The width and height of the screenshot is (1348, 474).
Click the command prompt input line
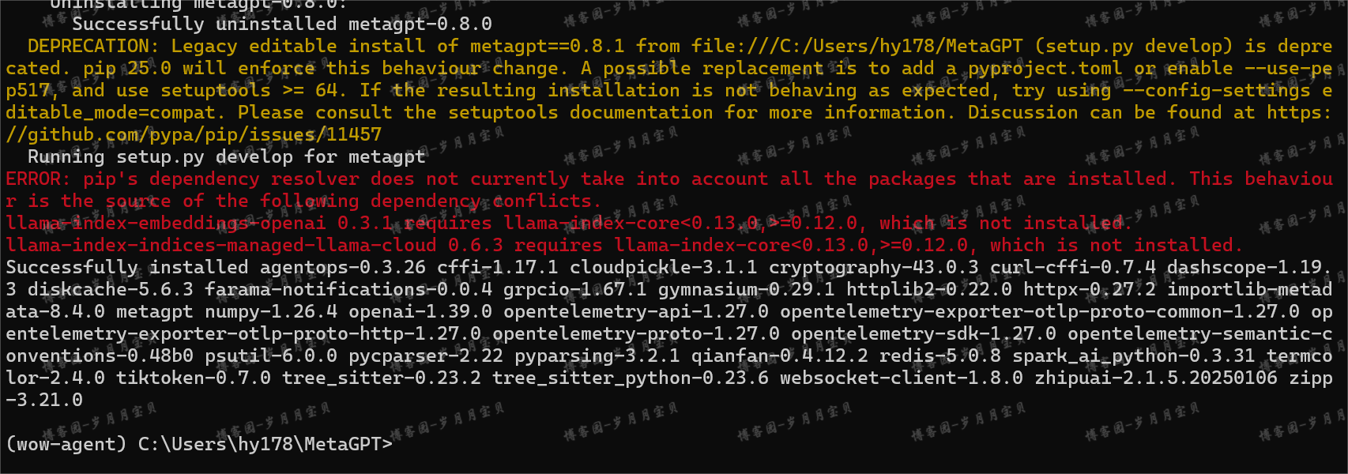point(199,444)
